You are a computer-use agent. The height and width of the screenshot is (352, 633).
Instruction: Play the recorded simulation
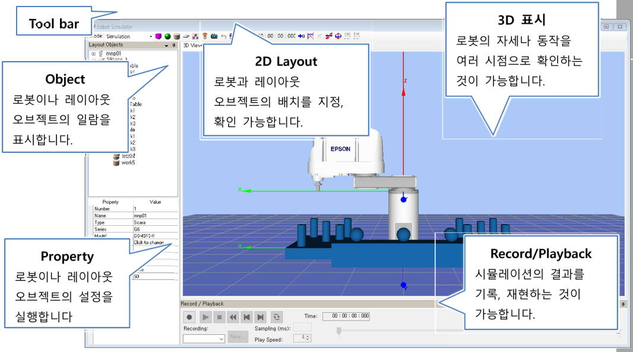(x=205, y=317)
